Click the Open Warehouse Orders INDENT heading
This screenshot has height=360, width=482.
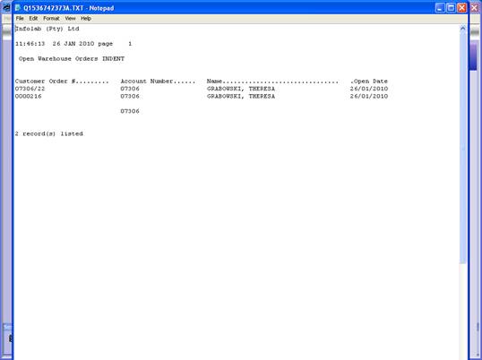[x=72, y=59]
